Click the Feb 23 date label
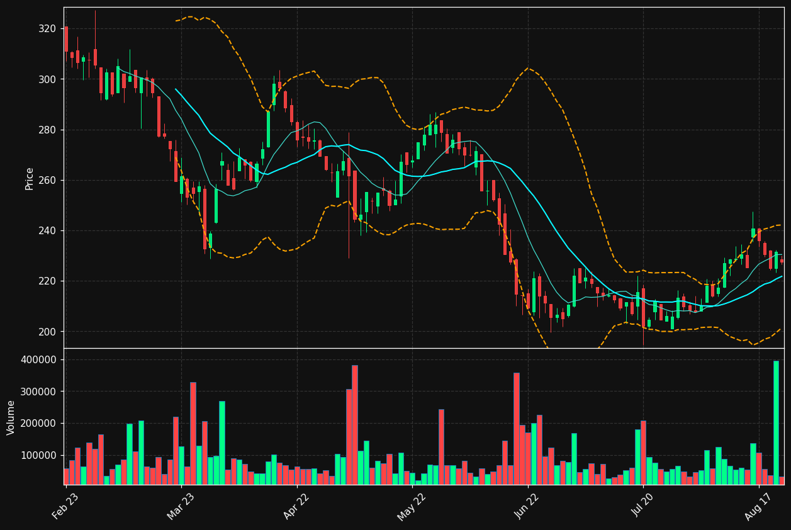 click(65, 505)
